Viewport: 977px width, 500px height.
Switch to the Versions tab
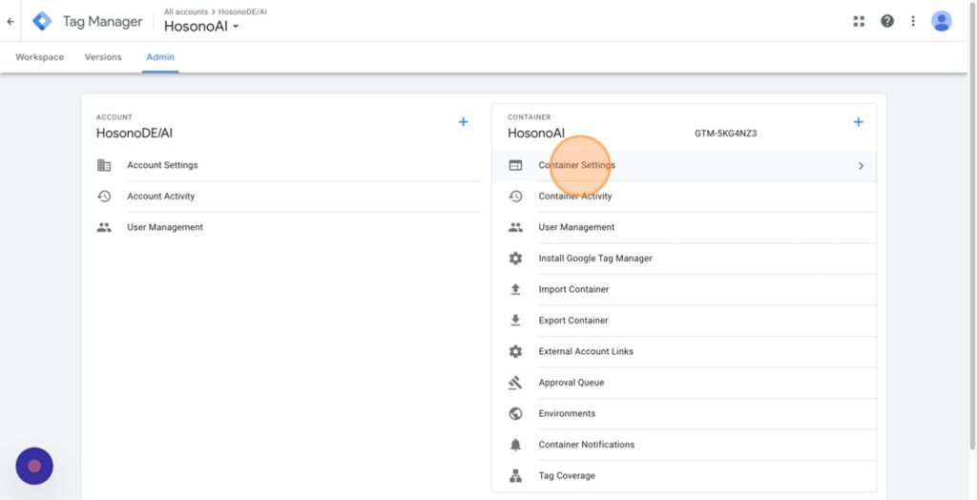click(103, 57)
